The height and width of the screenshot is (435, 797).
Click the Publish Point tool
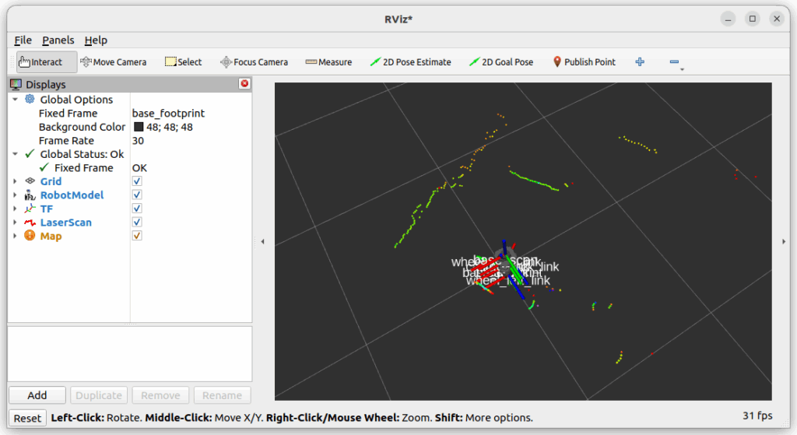(584, 62)
